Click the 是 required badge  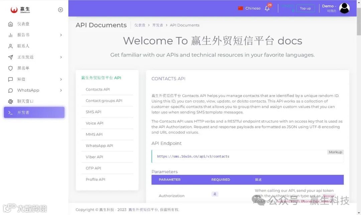tap(215, 194)
